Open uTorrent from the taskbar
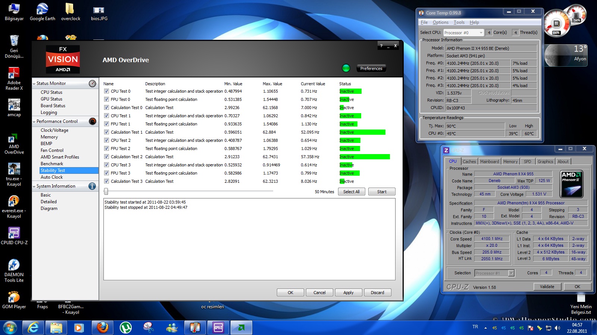The height and width of the screenshot is (335, 597). tap(126, 328)
